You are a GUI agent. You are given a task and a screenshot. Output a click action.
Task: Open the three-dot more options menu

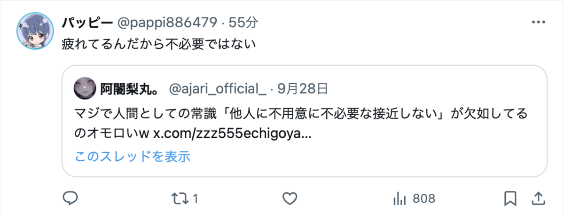point(538,22)
